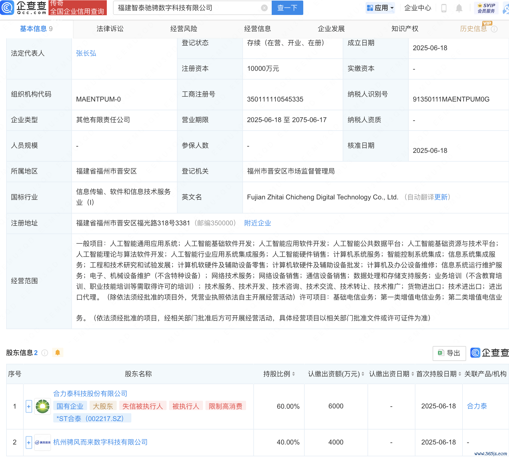Click the 导出 export button
Screen dimensions: 509x458
tap(449, 353)
